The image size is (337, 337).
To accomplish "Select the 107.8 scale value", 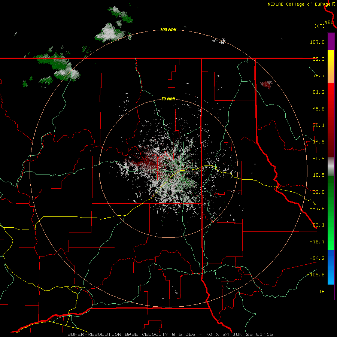I will tap(317, 42).
